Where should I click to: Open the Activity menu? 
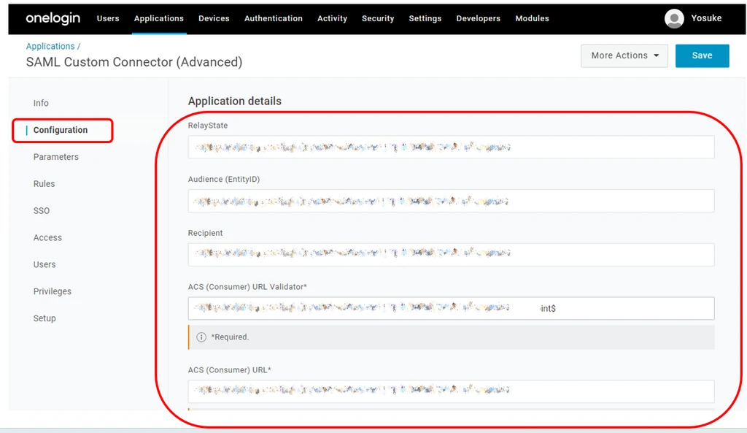[332, 18]
